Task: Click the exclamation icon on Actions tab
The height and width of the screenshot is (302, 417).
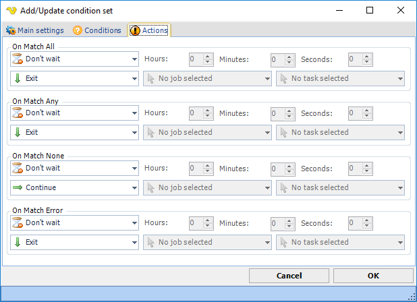Action: [x=135, y=30]
